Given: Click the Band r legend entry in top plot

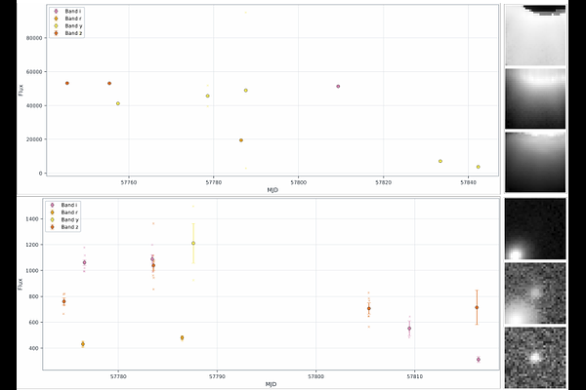Looking at the screenshot, I should coord(68,19).
